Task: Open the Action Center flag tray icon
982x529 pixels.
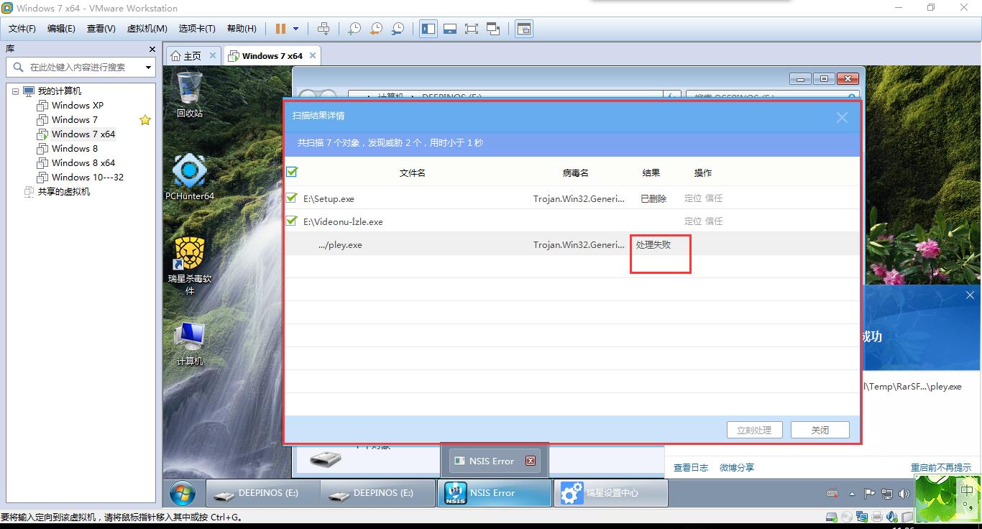Action: 870,494
